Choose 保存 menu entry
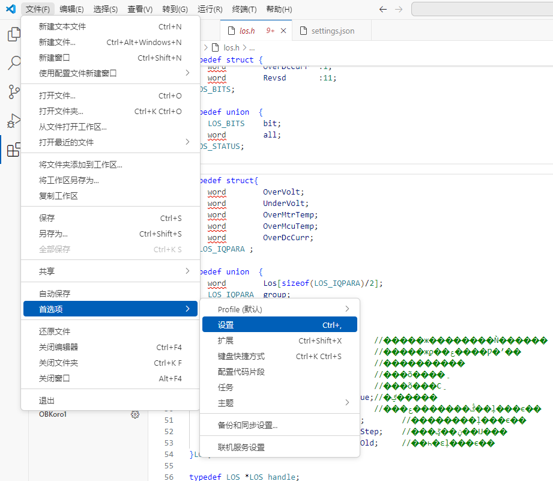 pos(110,219)
